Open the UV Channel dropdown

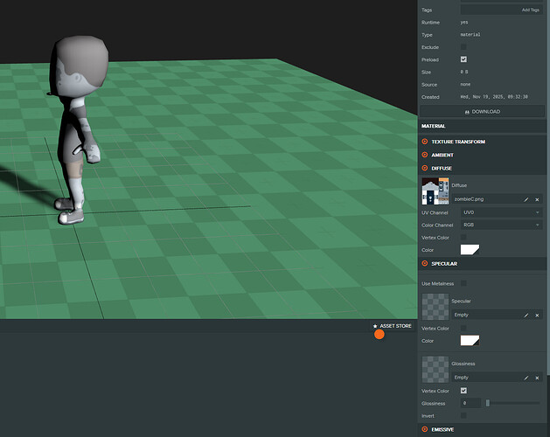[x=500, y=212]
